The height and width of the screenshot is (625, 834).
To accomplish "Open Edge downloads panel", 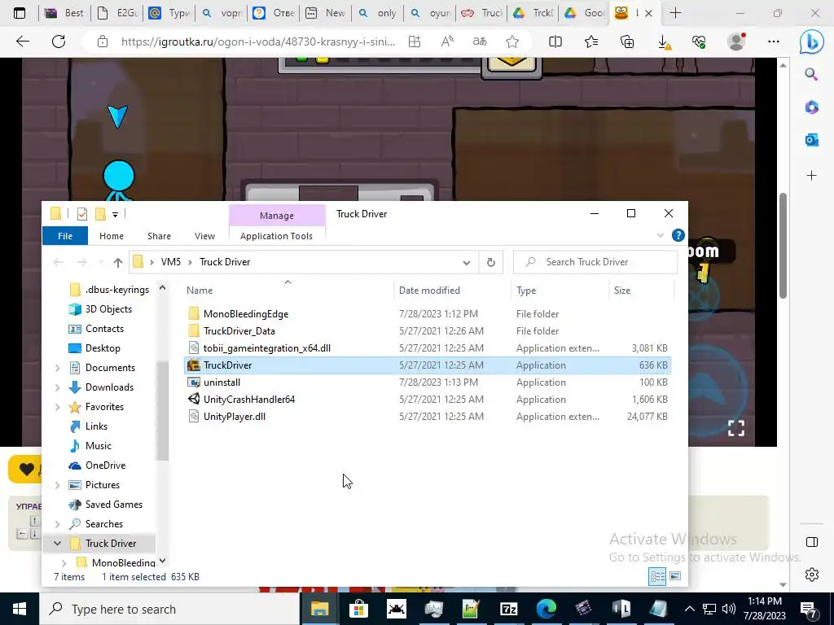I will [x=665, y=42].
